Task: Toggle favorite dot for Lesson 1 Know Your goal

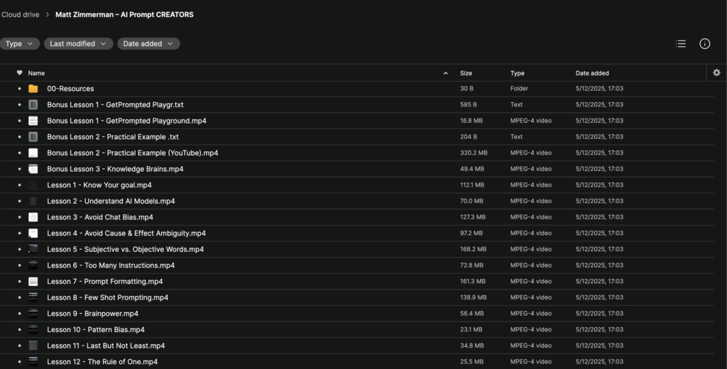Action: point(19,185)
